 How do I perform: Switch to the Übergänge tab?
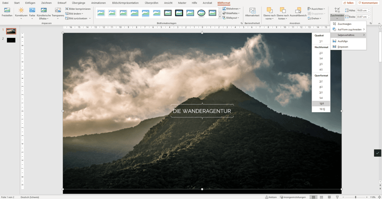[x=78, y=3]
